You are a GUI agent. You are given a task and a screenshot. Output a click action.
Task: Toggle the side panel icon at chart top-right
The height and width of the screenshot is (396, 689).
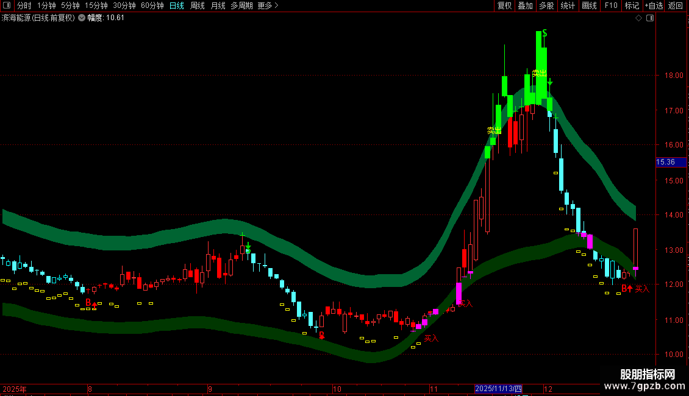[x=650, y=18]
